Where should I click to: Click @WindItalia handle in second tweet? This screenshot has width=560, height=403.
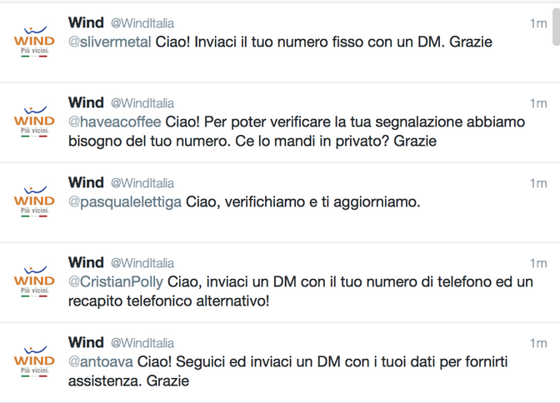tap(142, 103)
